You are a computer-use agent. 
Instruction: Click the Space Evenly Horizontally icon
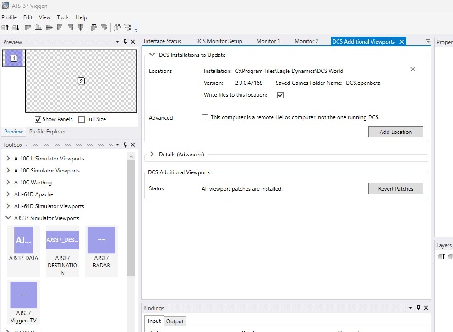coord(117,28)
